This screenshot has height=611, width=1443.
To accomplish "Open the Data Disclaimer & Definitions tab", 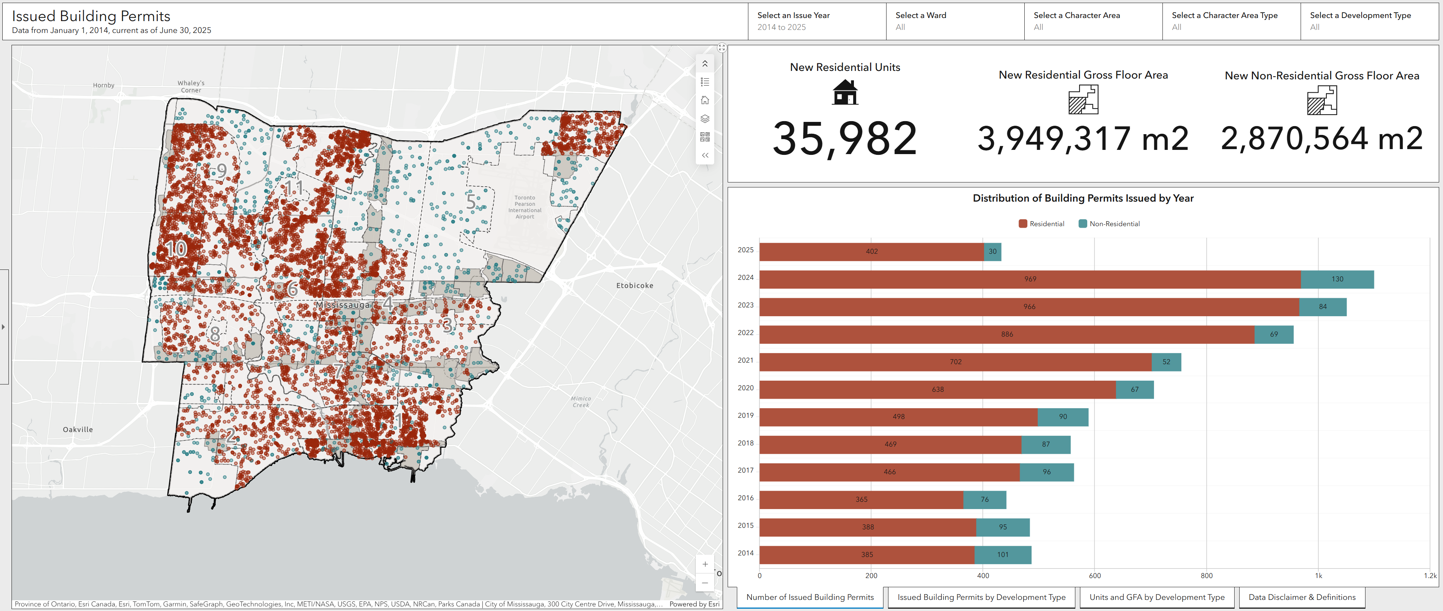I will (x=1302, y=597).
